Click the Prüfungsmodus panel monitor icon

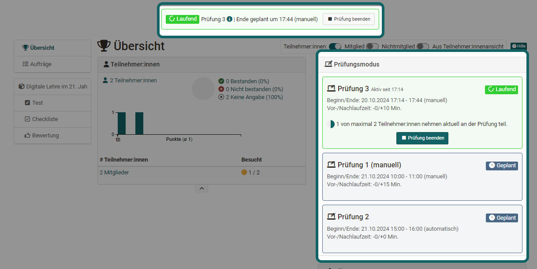[x=328, y=64]
